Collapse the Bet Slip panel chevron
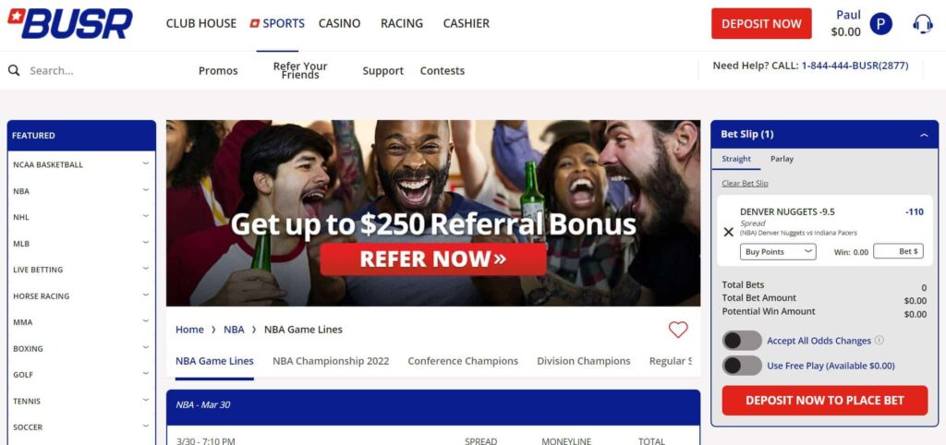This screenshot has height=445, width=946. (924, 135)
